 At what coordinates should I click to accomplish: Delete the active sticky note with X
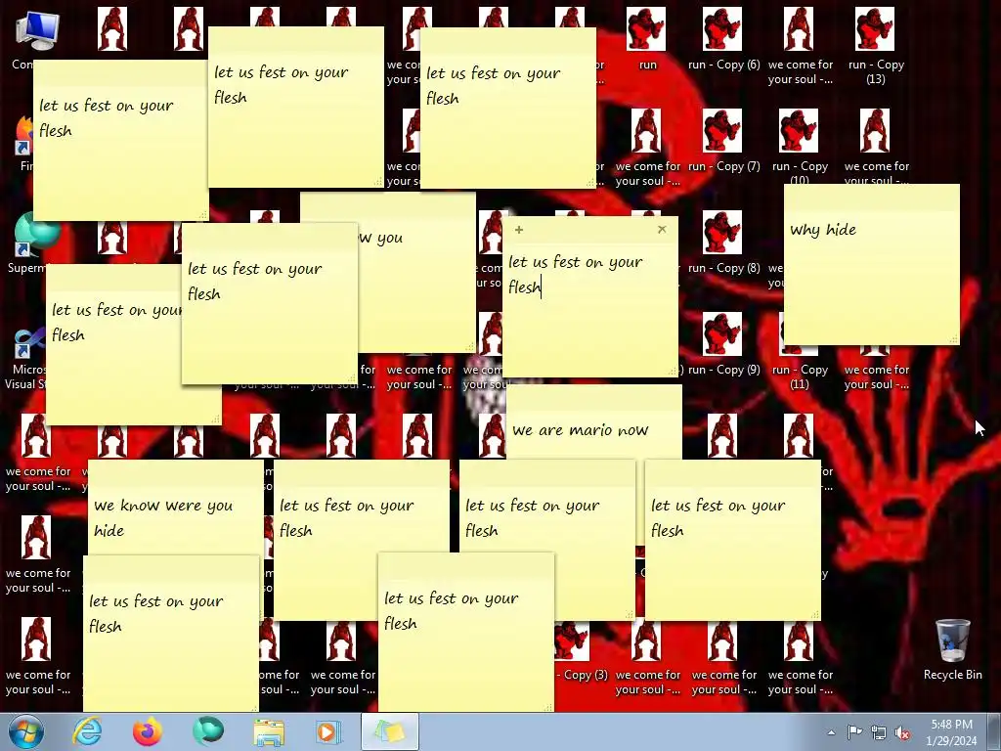tap(662, 229)
